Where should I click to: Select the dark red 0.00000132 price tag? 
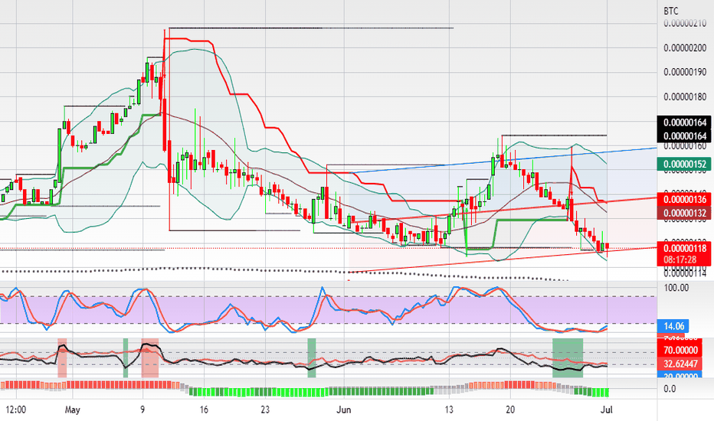click(685, 213)
